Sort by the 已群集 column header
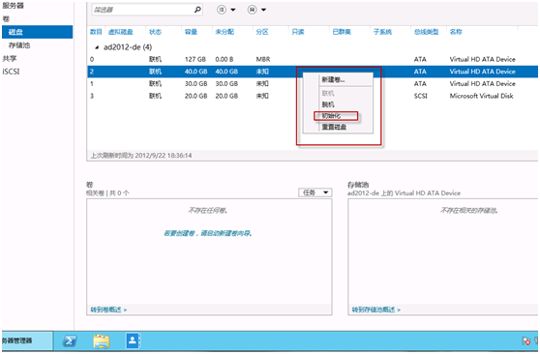The height and width of the screenshot is (354, 540). click(x=342, y=32)
